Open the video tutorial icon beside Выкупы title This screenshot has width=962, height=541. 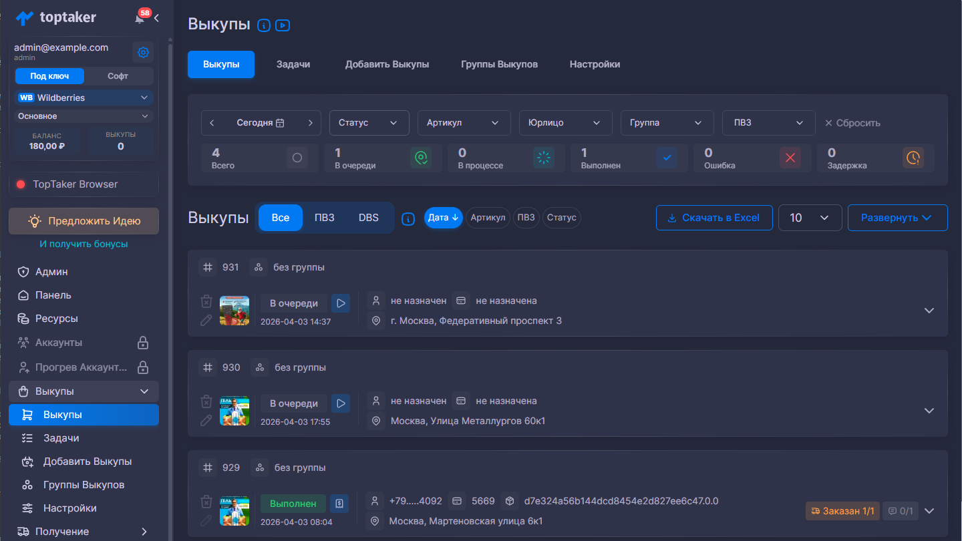pyautogui.click(x=283, y=25)
